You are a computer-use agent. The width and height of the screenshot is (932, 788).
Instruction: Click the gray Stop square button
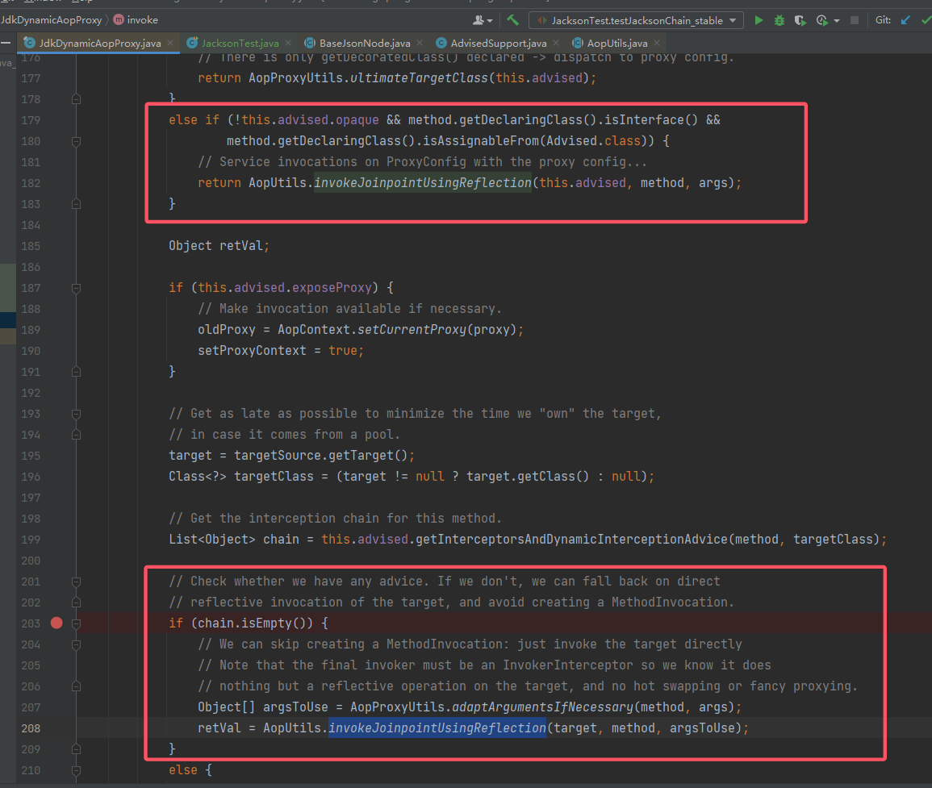[x=855, y=20]
